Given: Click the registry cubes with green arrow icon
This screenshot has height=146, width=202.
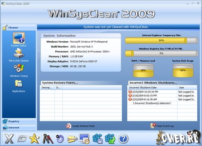Looking at the screenshot, I should [110, 139].
